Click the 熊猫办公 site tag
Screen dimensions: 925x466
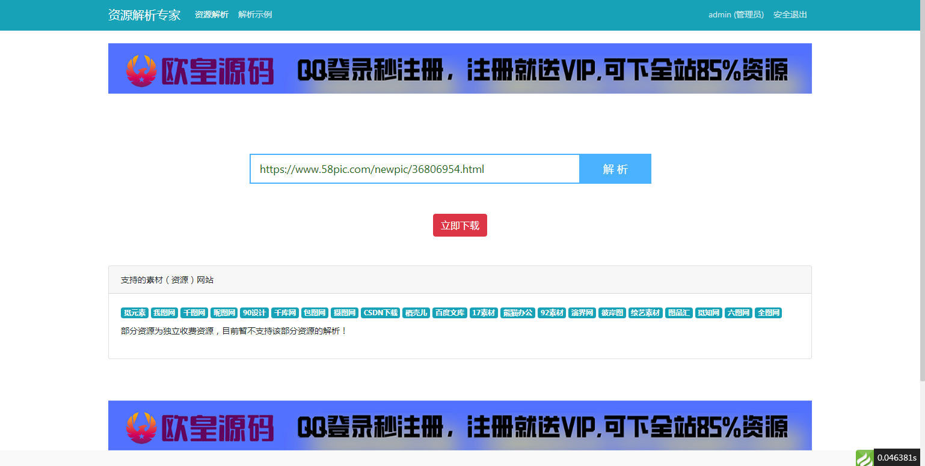pos(518,312)
